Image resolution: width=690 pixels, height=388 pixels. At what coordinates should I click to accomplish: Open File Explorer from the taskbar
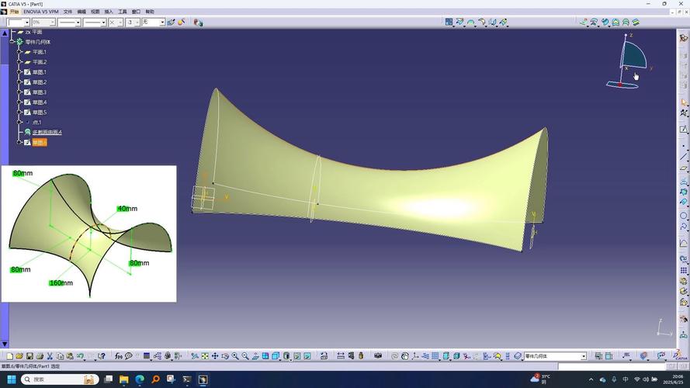pyautogui.click(x=123, y=379)
